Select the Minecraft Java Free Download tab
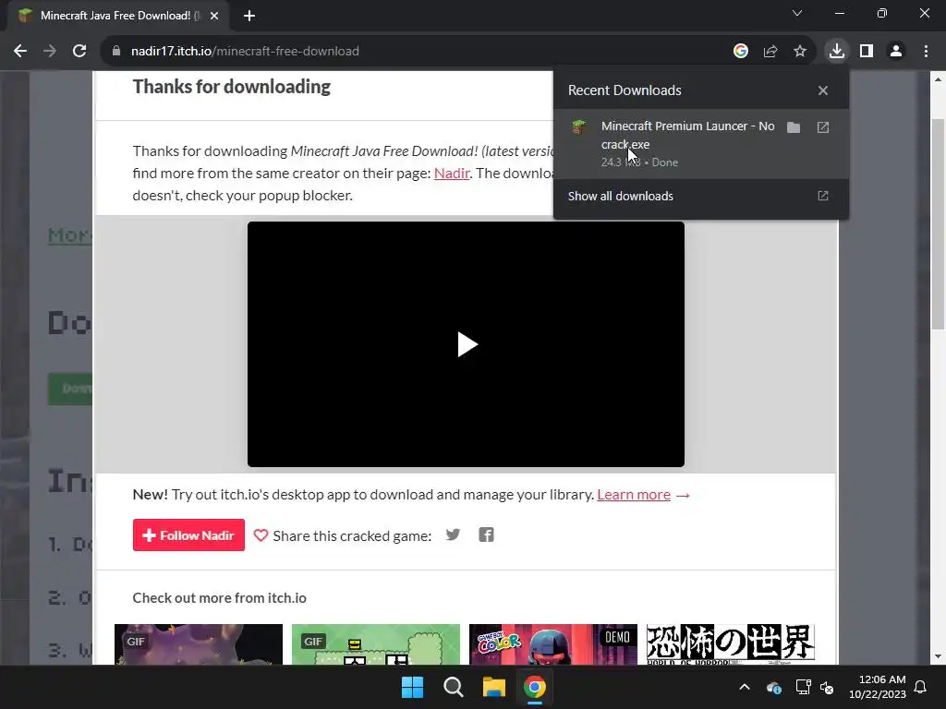This screenshot has width=946, height=709. click(118, 16)
